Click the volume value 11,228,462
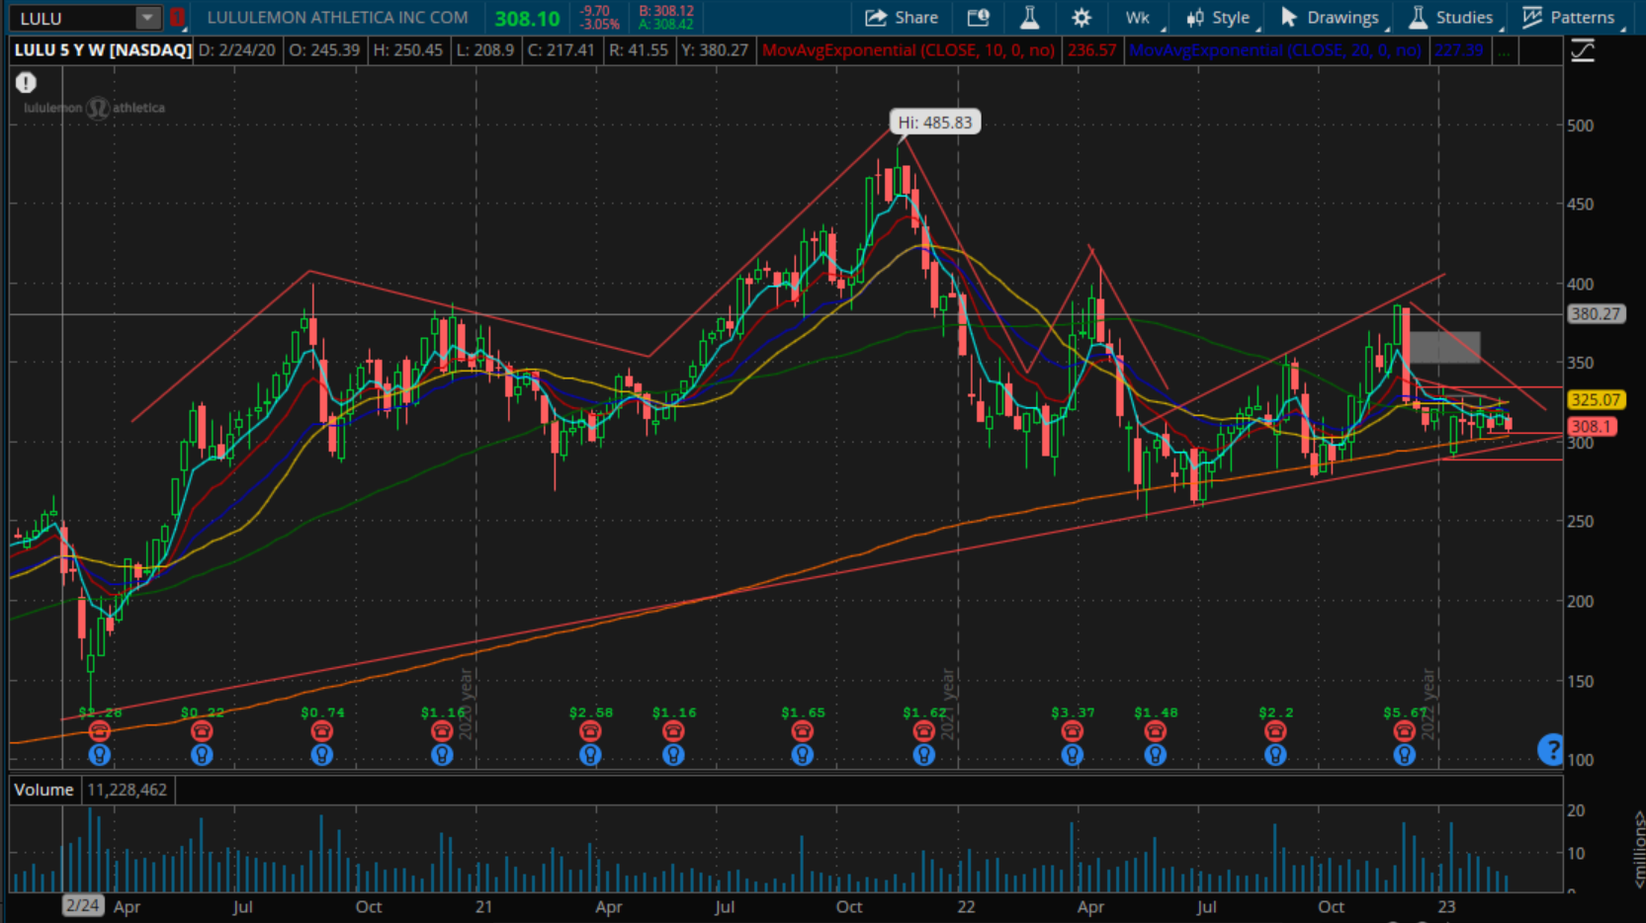The width and height of the screenshot is (1646, 923). pyautogui.click(x=128, y=790)
